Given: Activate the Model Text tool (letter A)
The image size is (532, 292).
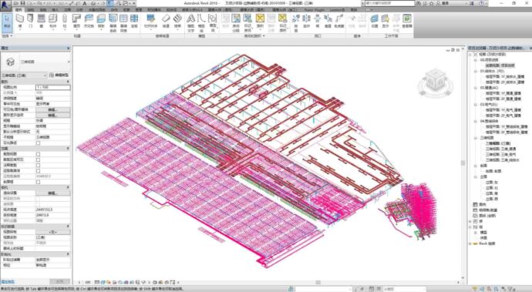Looking at the screenshot, I should [x=191, y=22].
